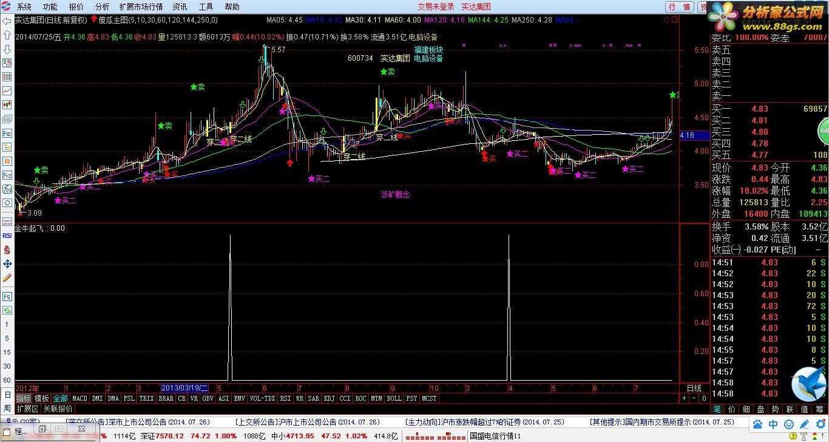This screenshot has width=829, height=442.
Task: Click the - zoom-out chart button
Action: [x=694, y=398]
